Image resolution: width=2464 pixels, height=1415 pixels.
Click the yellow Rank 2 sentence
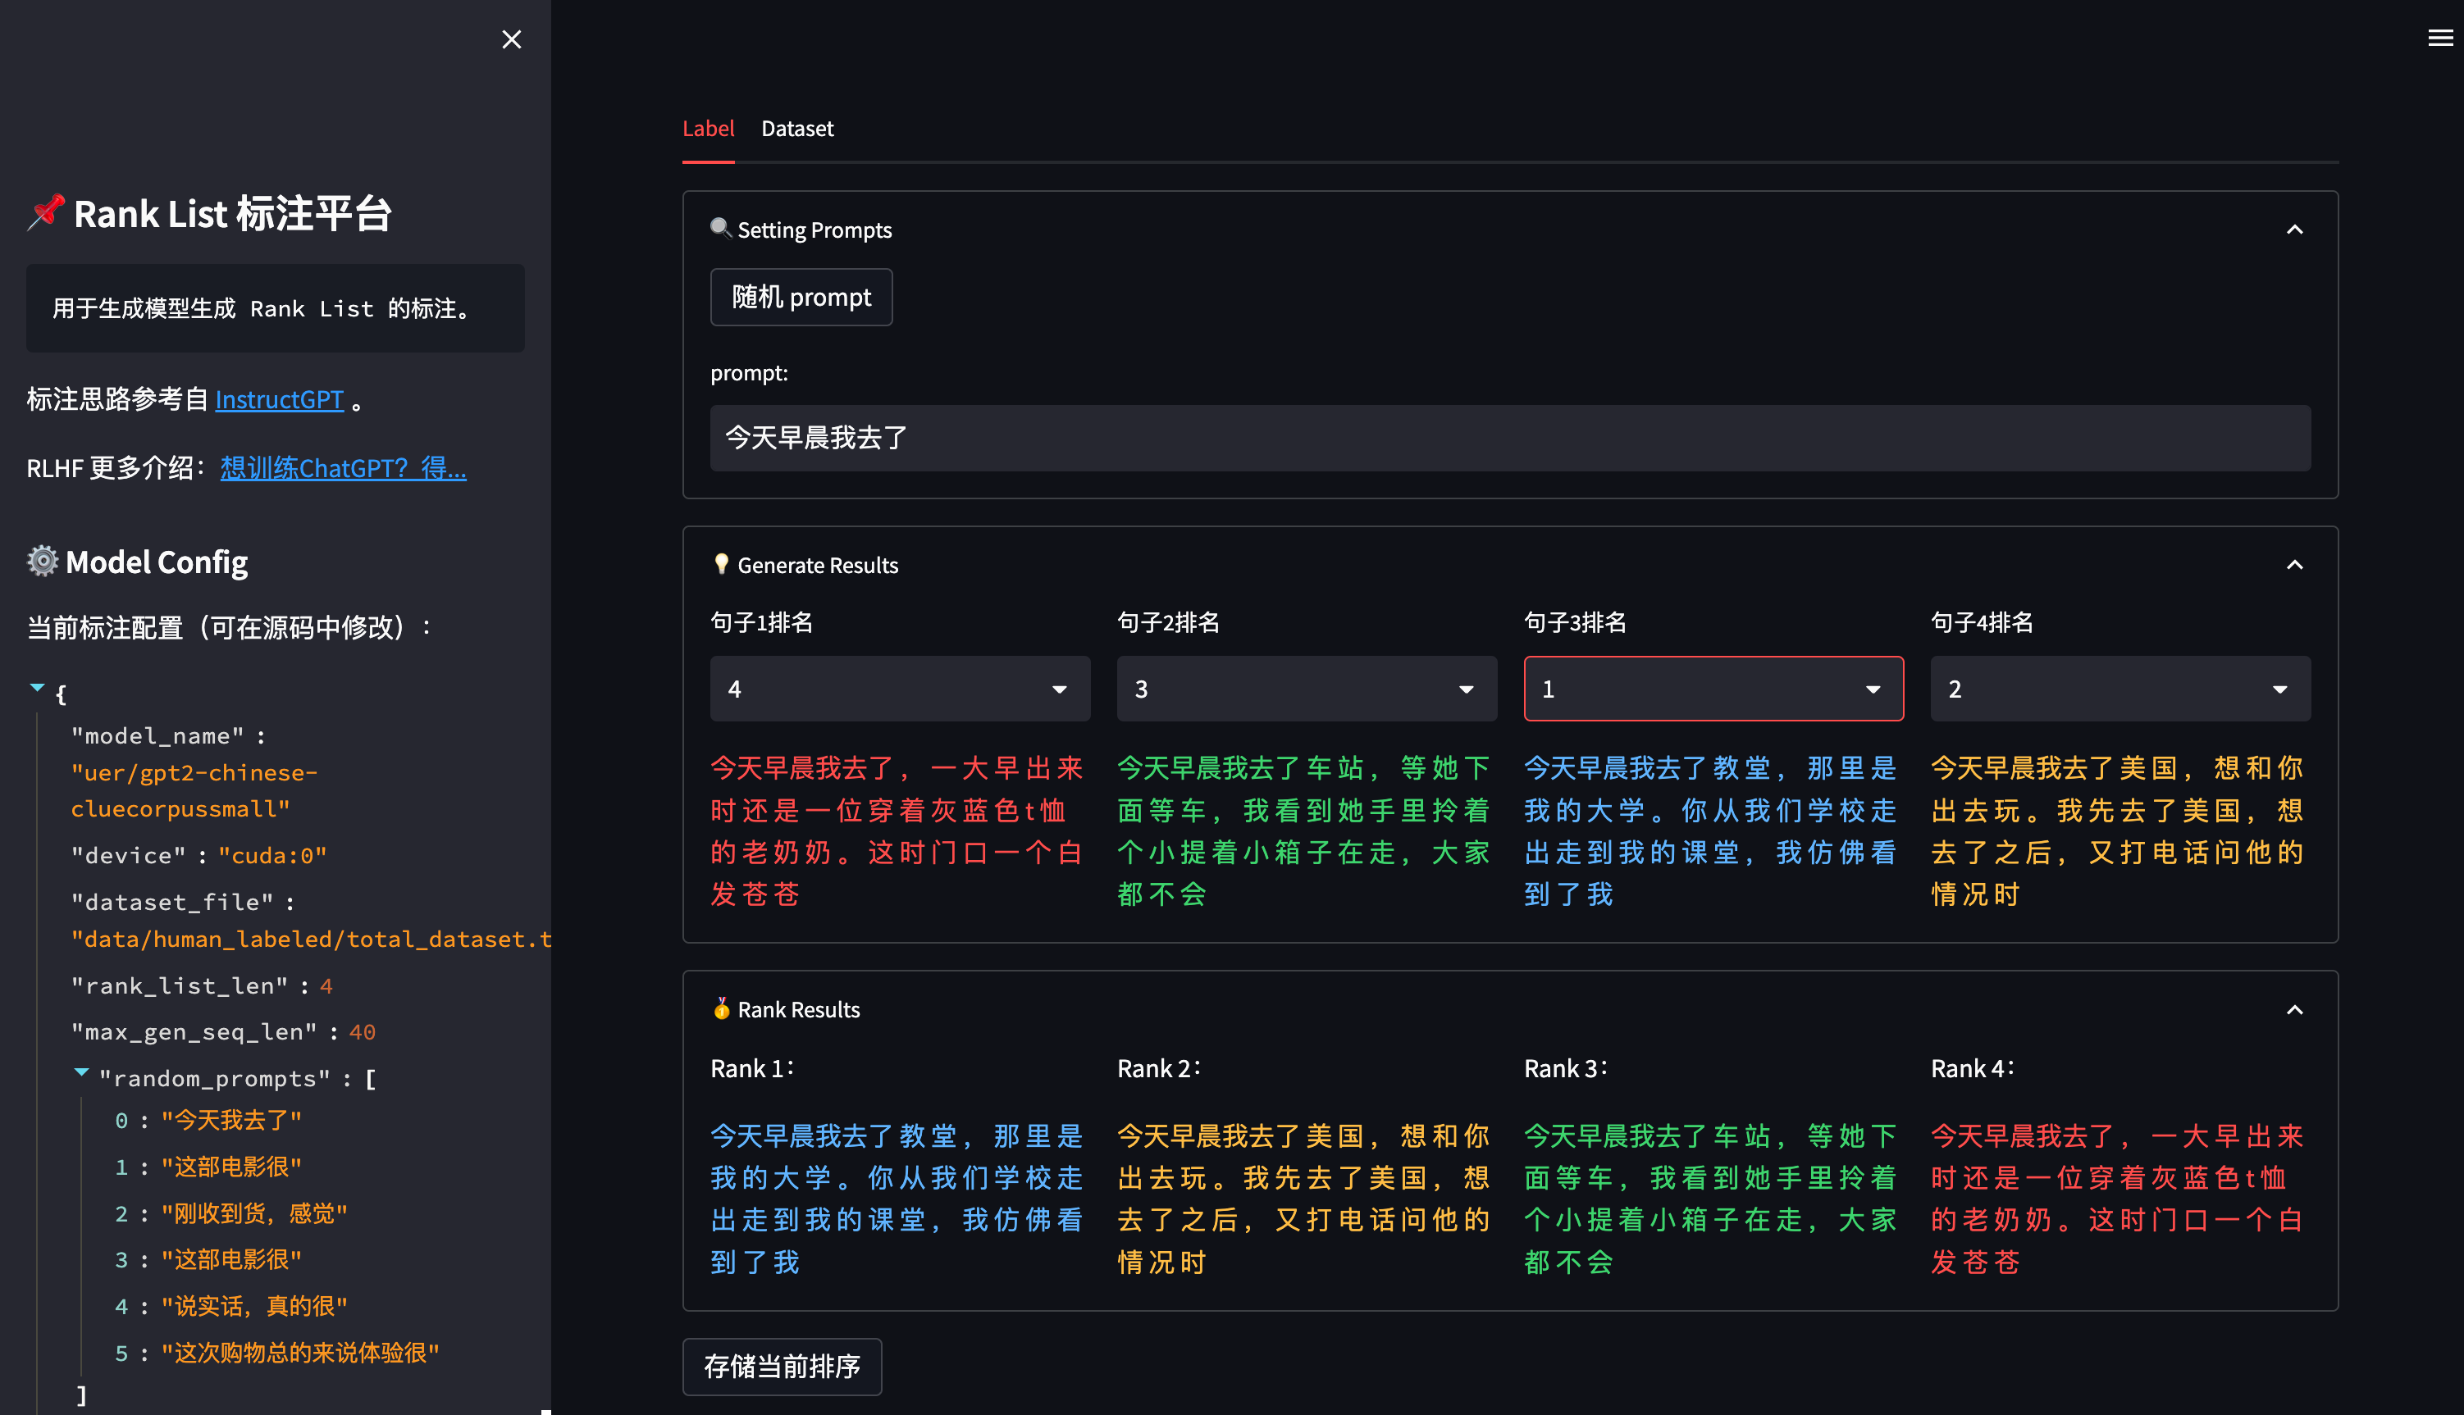pyautogui.click(x=1305, y=1199)
